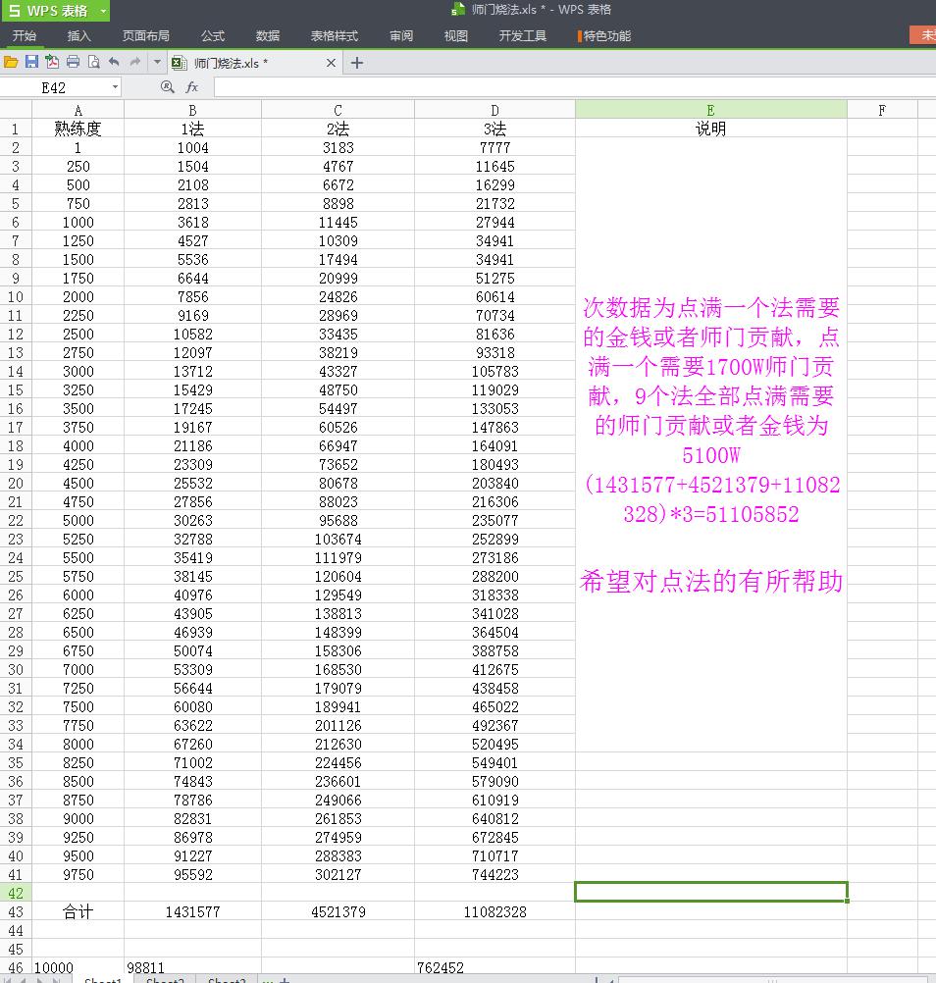This screenshot has width=936, height=983.
Task: Select column E header
Action: pos(710,110)
